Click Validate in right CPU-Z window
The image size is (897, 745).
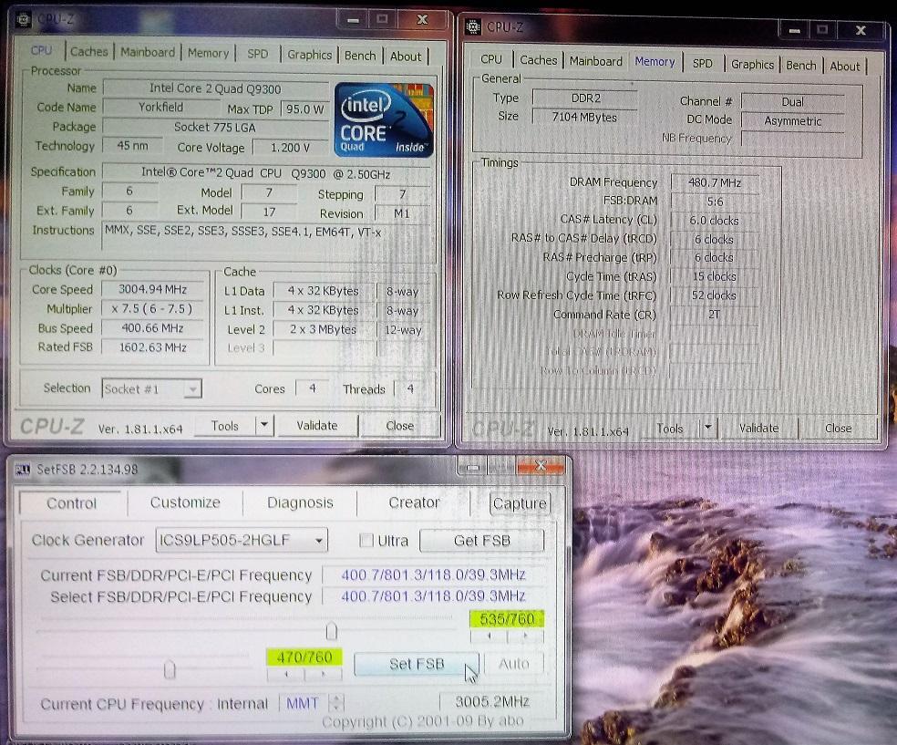pyautogui.click(x=758, y=429)
